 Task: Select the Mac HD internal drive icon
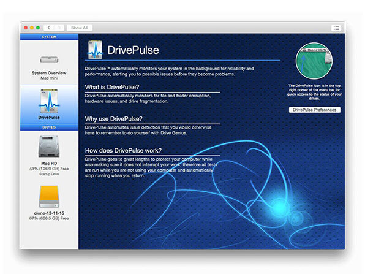point(49,147)
